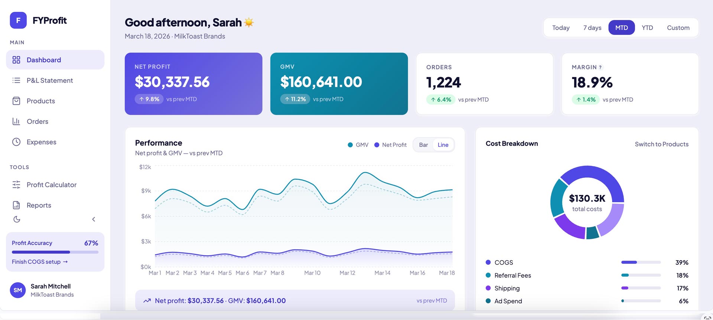713x320 pixels.
Task: Switch to the 7 days tab
Action: tap(592, 28)
